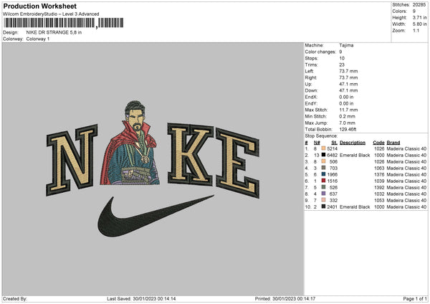Image resolution: width=430 pixels, height=304 pixels.
Task: Click the embroidered letter E in the design
Action: tap(238, 163)
